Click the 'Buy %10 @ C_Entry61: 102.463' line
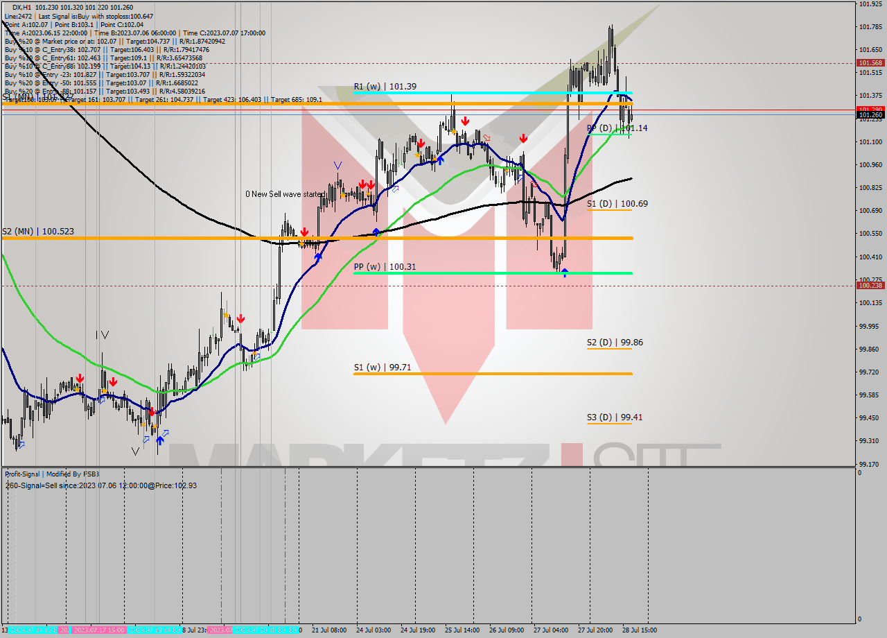 104,58
